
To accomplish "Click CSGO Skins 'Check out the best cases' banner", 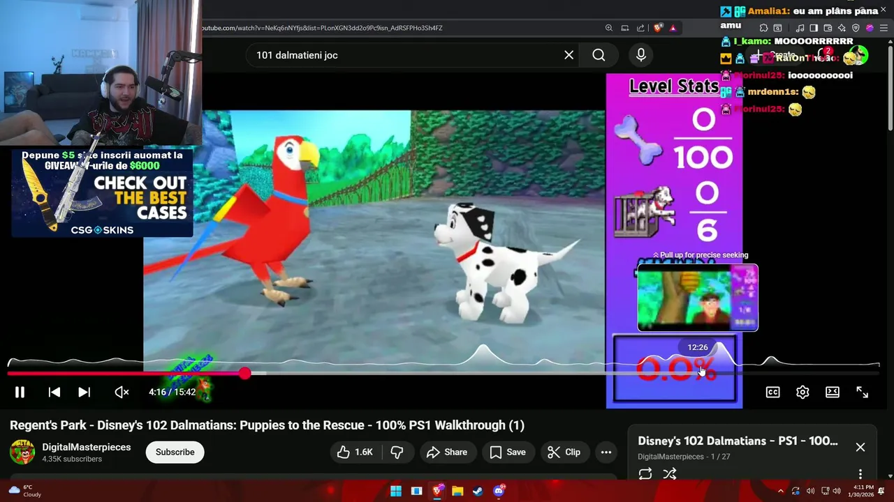I will (102, 193).
